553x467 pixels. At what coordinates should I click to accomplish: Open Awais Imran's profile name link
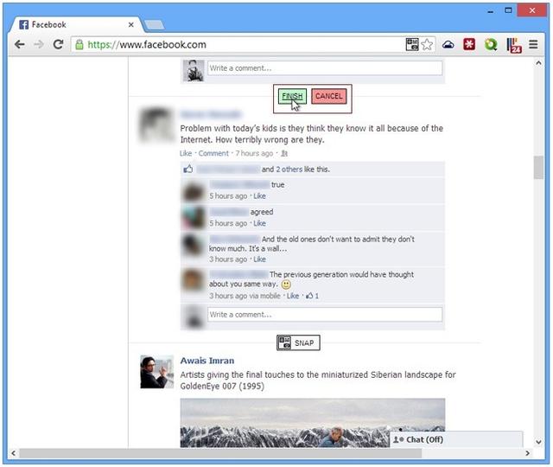(x=207, y=361)
